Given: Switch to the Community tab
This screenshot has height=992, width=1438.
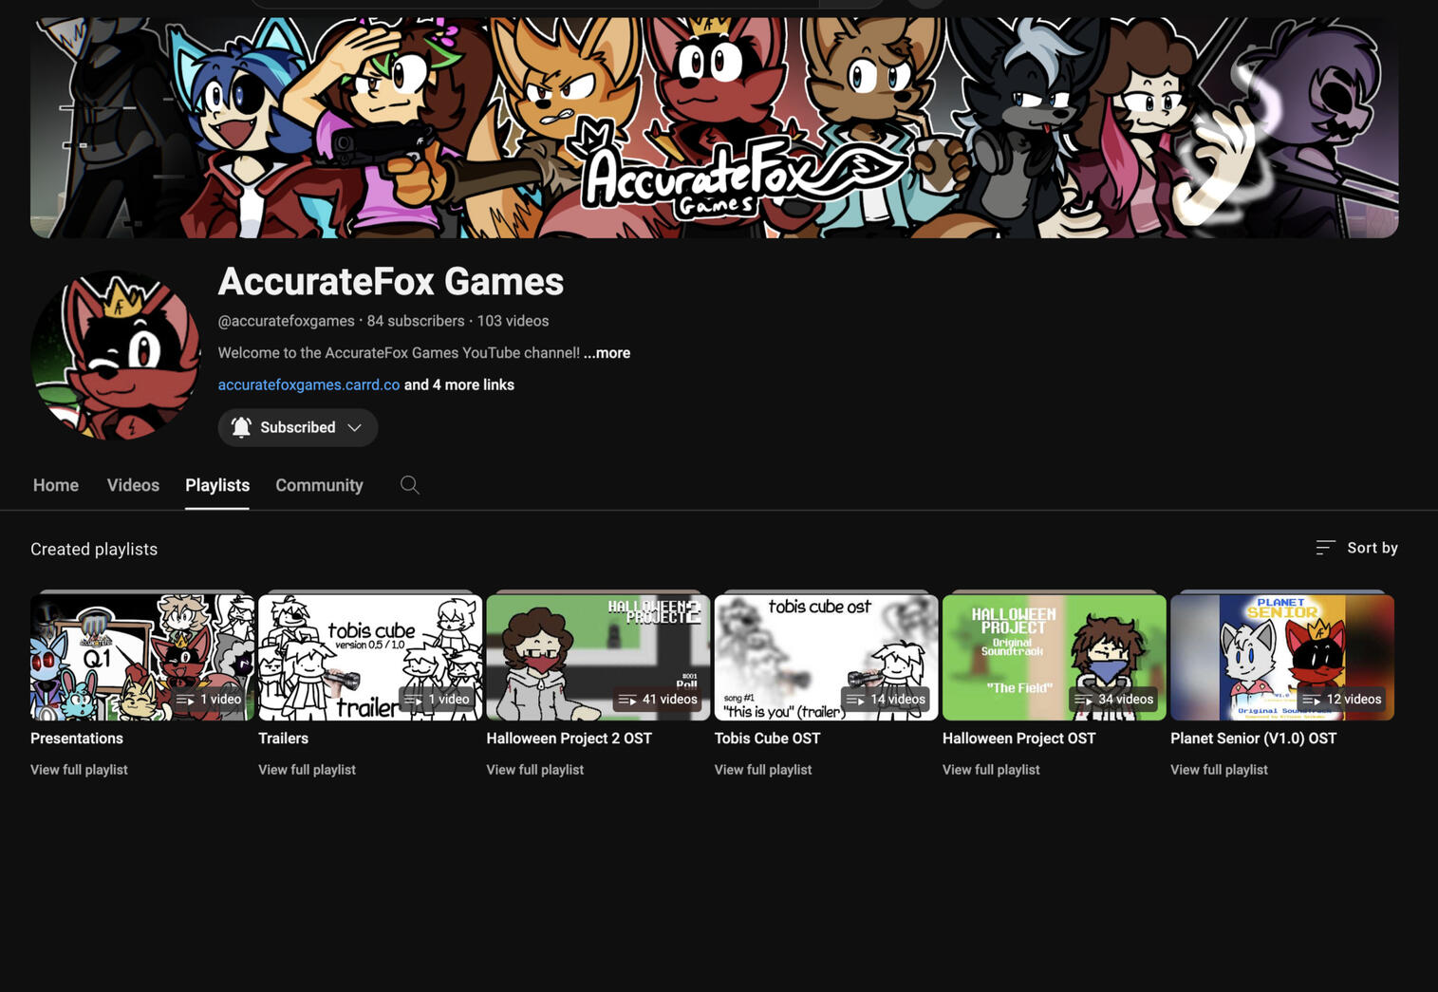Looking at the screenshot, I should 319,485.
